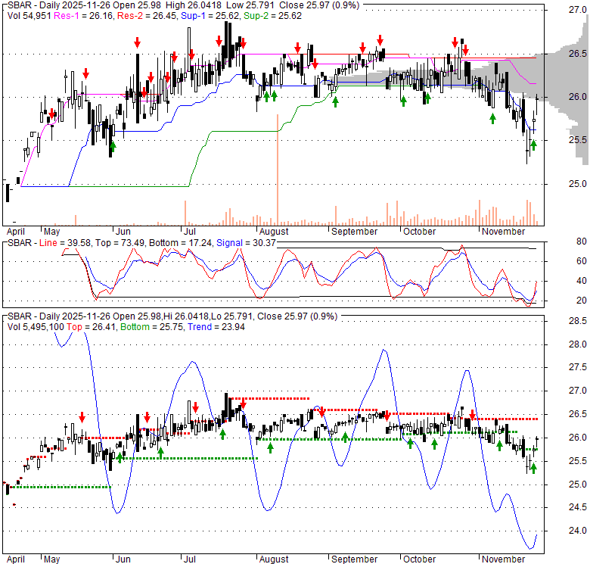Click the 25.5 price label on top chart
The width and height of the screenshot is (590, 564).
click(x=578, y=140)
